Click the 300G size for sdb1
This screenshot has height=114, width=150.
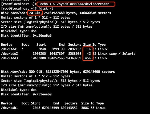point(85,108)
